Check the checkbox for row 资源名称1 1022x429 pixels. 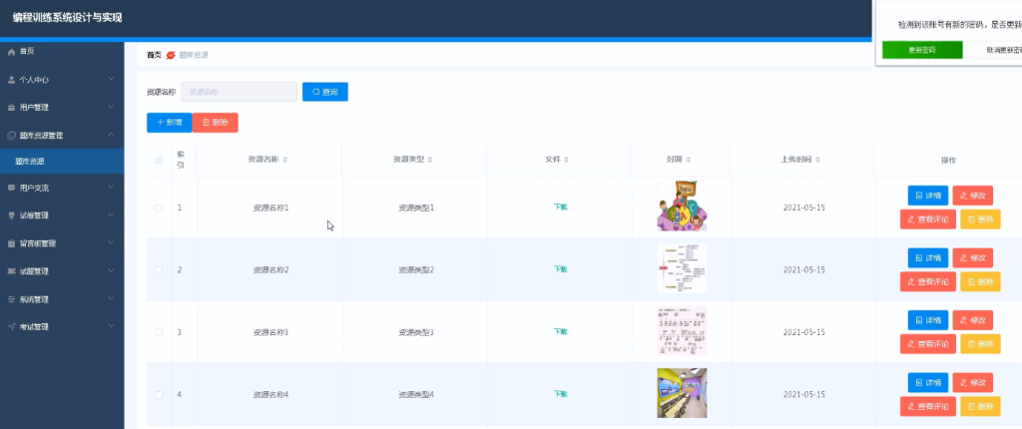coord(159,208)
